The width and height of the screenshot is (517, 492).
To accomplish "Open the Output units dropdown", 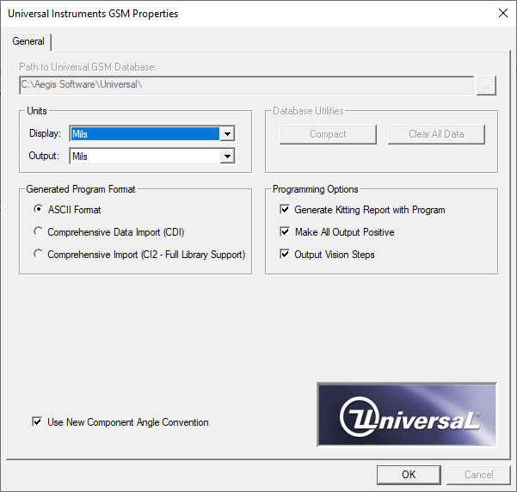I will (x=227, y=157).
